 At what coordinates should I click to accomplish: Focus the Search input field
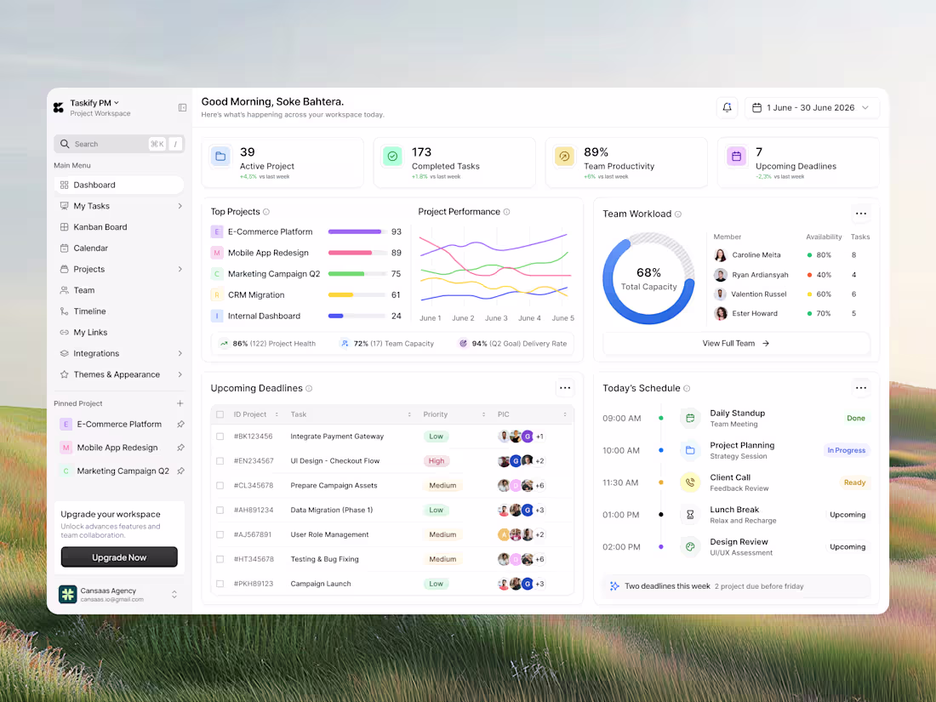click(x=119, y=144)
